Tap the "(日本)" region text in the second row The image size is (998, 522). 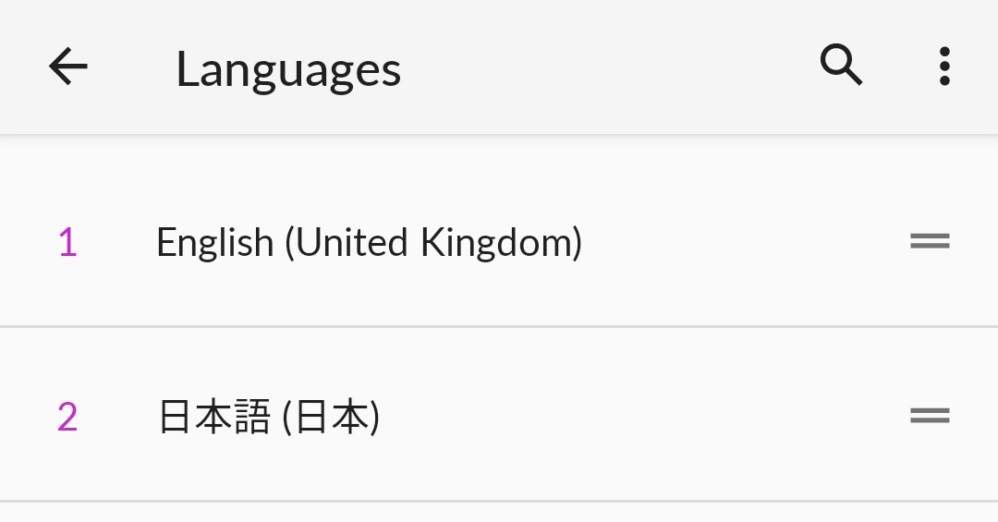pos(331,418)
